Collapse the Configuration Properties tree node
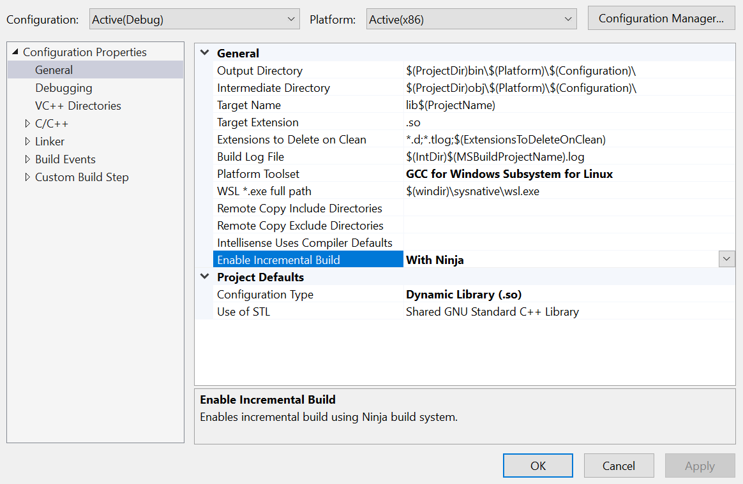 coord(15,52)
